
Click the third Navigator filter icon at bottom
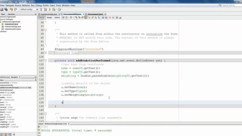[x=10, y=134]
